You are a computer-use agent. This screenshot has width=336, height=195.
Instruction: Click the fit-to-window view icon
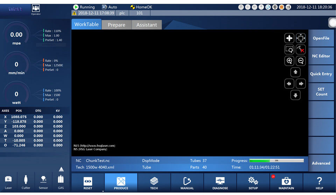(x=301, y=38)
